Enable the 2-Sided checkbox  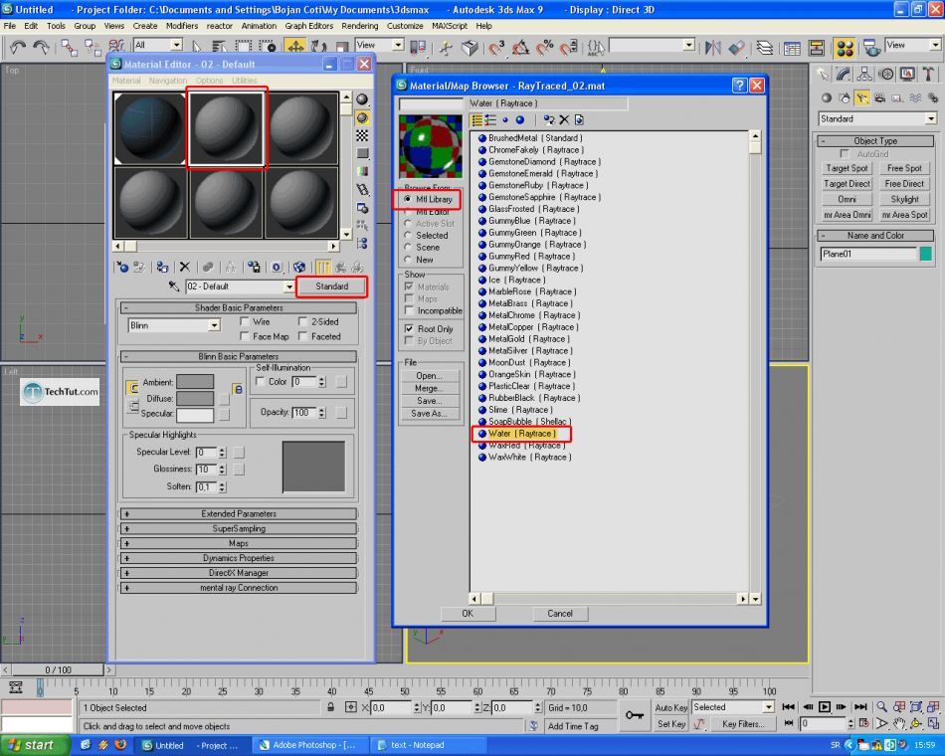pyautogui.click(x=303, y=321)
